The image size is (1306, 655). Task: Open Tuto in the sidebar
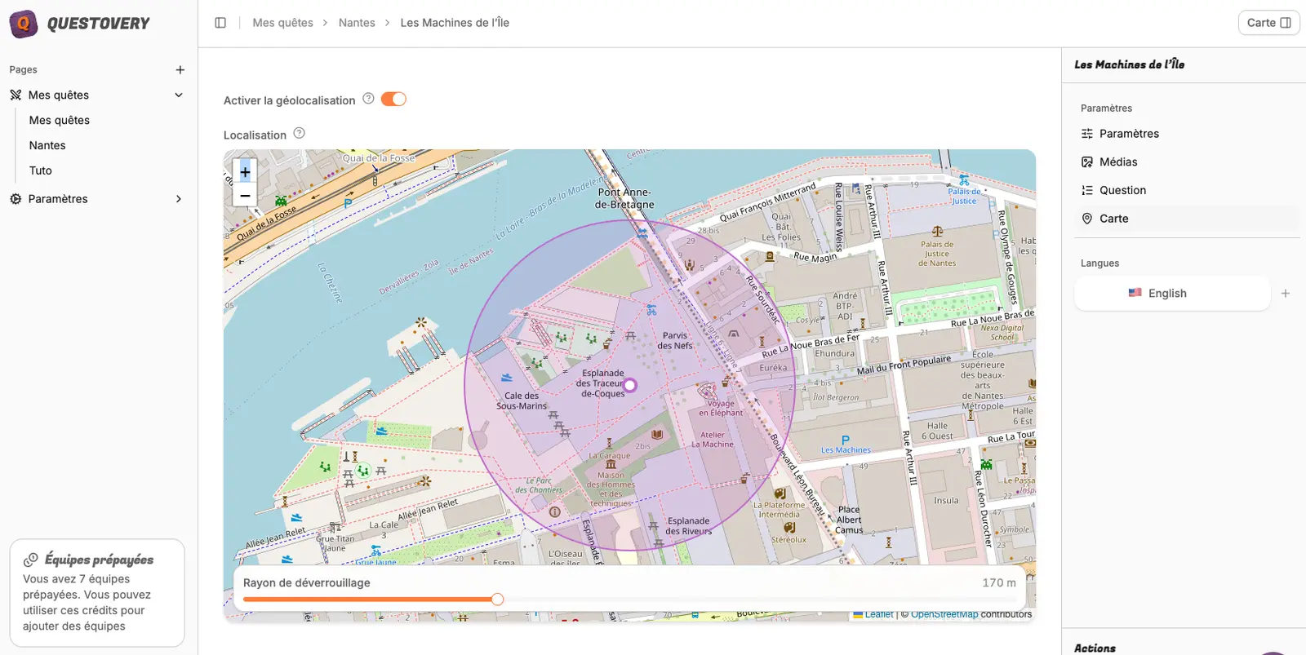(41, 171)
